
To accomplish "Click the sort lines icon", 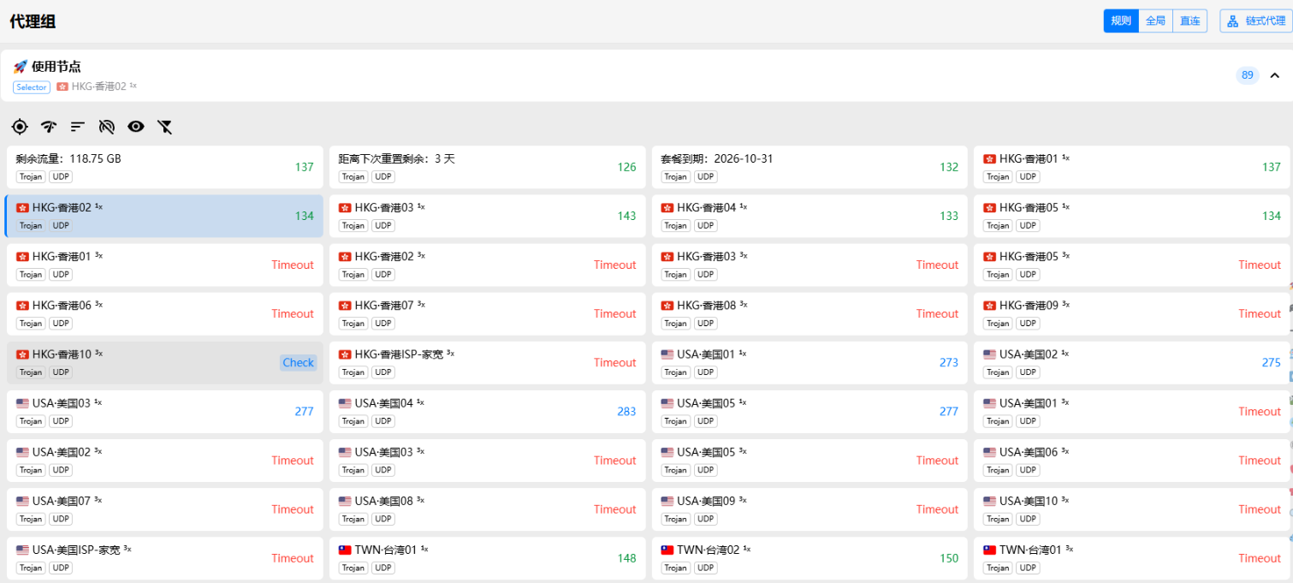I will [78, 127].
